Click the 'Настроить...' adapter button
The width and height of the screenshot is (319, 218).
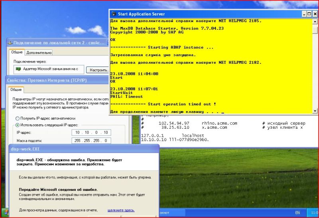point(98,70)
